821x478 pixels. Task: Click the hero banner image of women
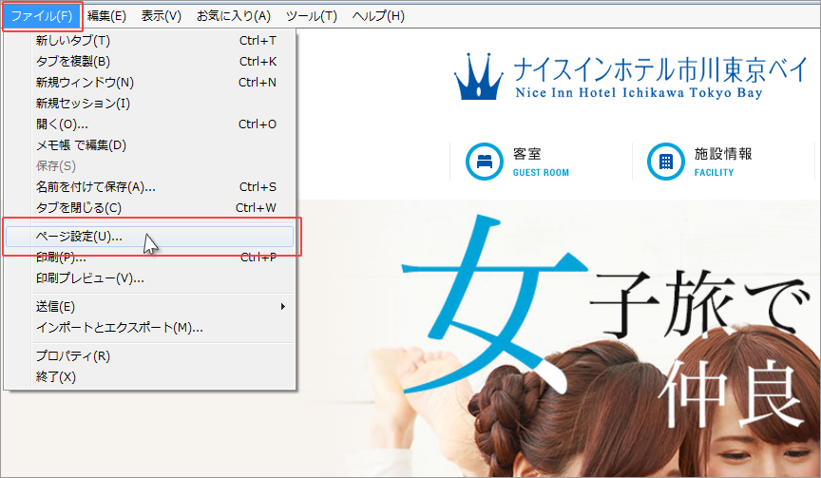click(x=559, y=338)
